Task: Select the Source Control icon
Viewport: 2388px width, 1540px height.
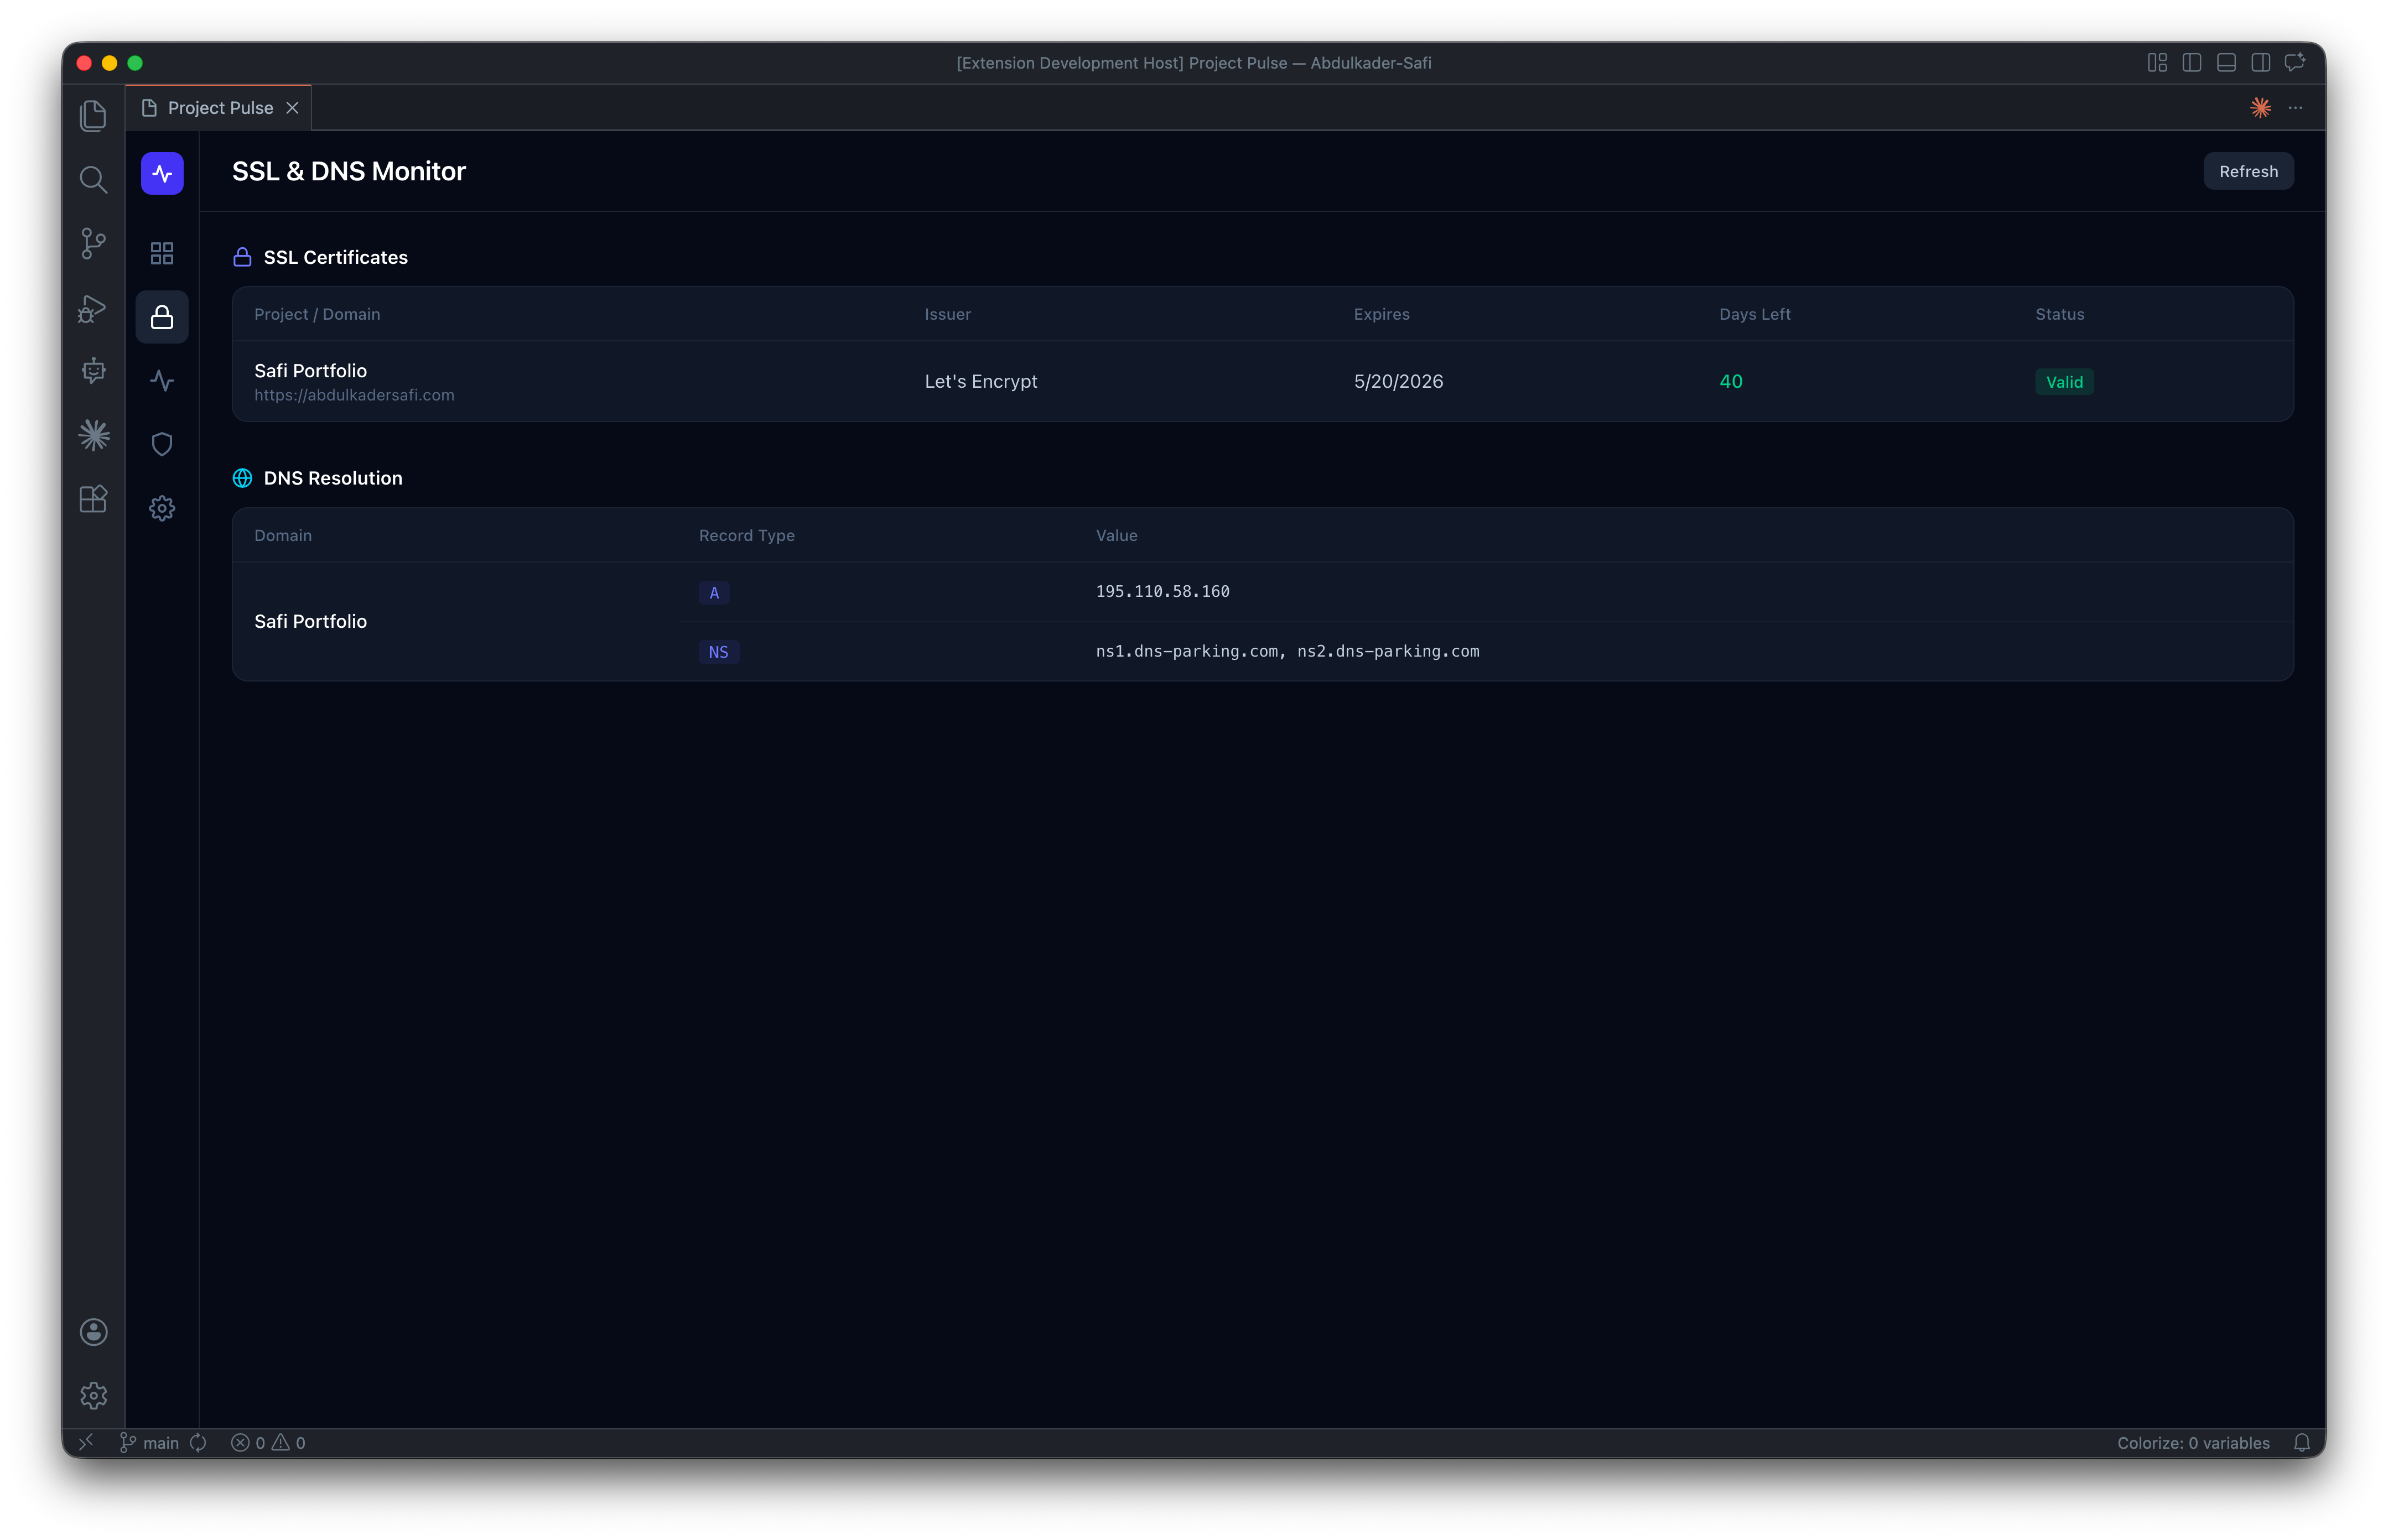Action: click(93, 243)
